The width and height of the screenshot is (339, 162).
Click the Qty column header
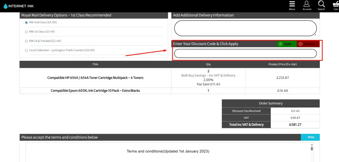pos(208,64)
